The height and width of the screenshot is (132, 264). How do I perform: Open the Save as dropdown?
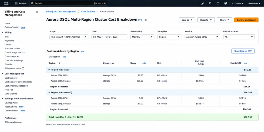[x=187, y=20]
